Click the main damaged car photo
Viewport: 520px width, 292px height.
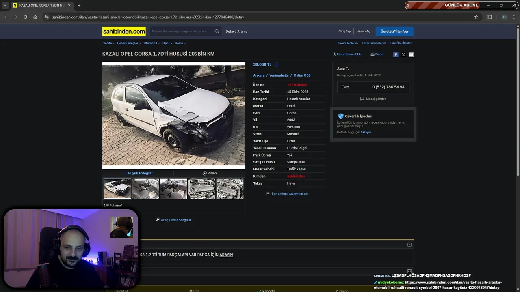pos(174,115)
